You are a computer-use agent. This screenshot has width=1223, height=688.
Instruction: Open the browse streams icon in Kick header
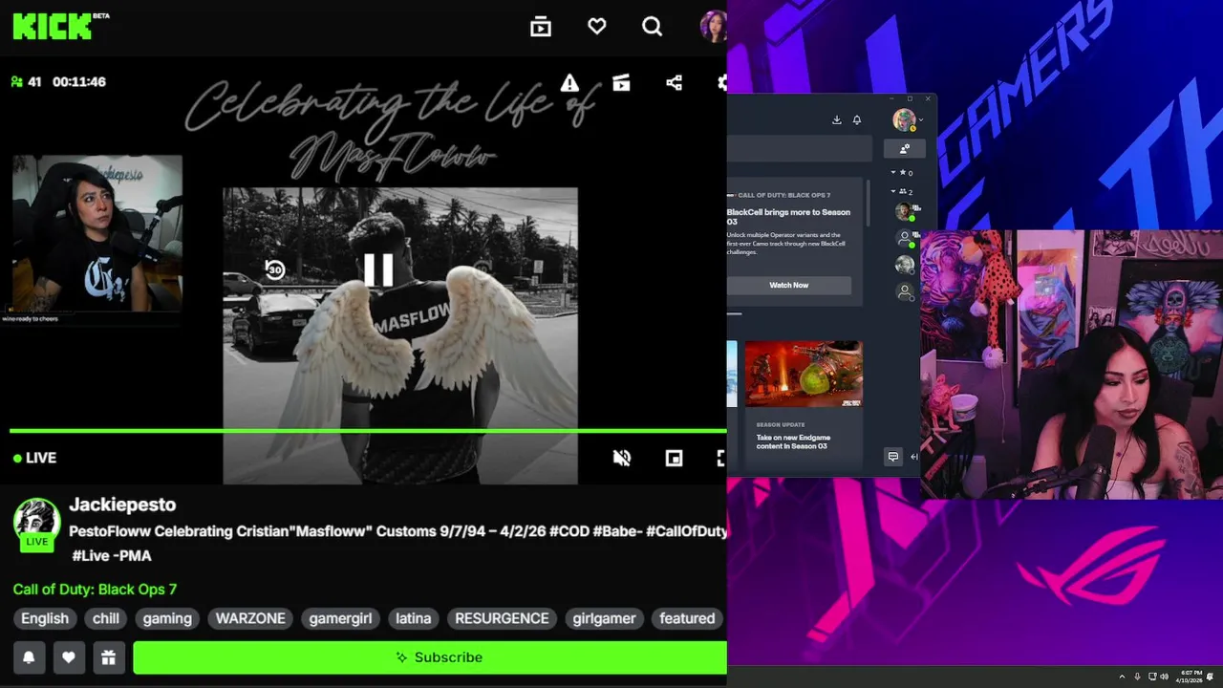pos(541,27)
